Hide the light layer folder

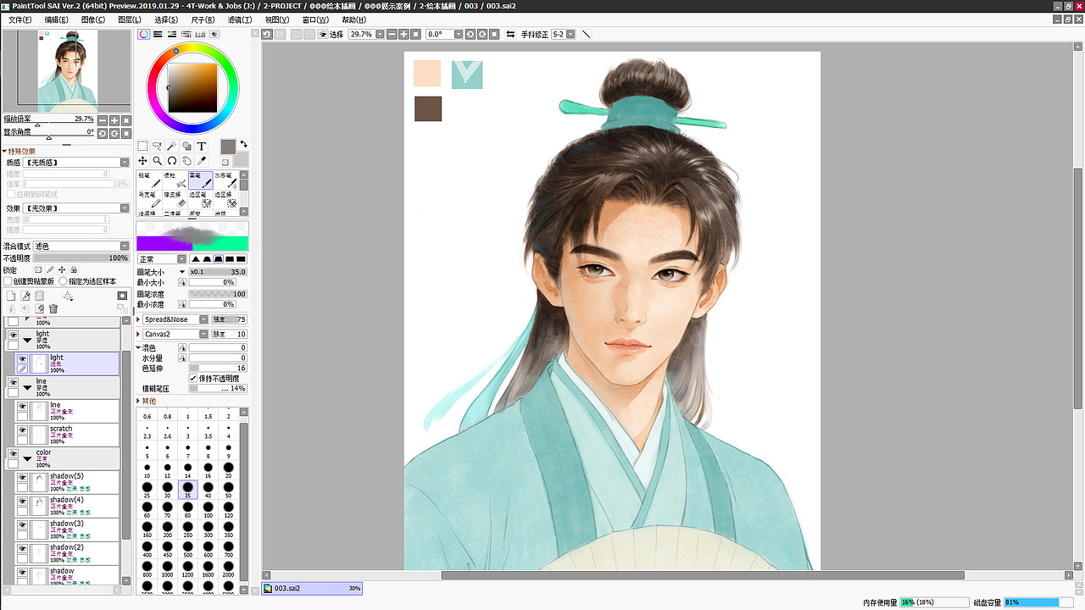click(13, 335)
